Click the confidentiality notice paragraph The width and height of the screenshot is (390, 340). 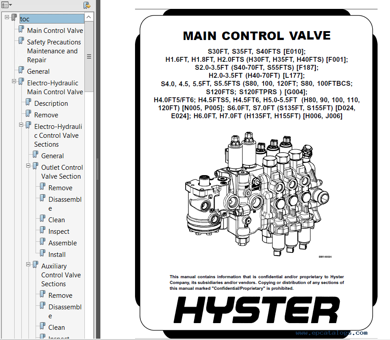click(x=257, y=283)
